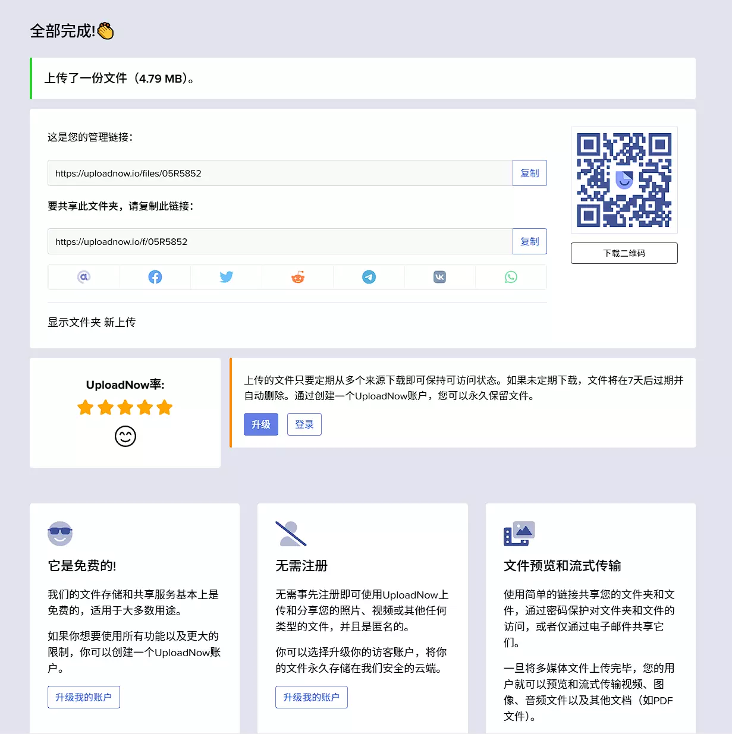Copy the management link

529,173
